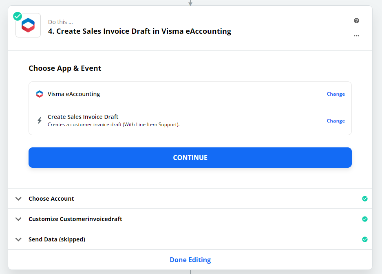
Task: Click the step title 'Create Sales Invoice Draft'
Action: point(139,31)
